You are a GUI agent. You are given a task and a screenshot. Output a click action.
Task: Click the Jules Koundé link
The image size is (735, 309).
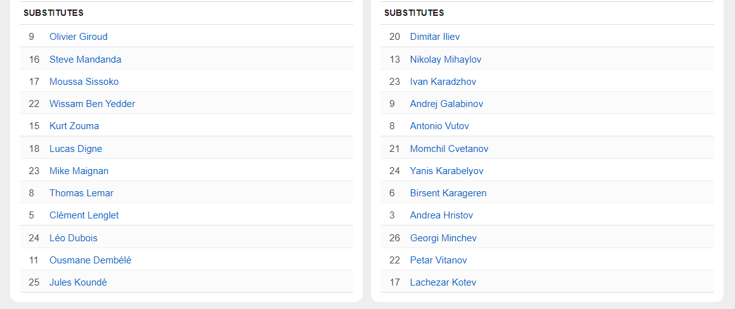click(78, 282)
